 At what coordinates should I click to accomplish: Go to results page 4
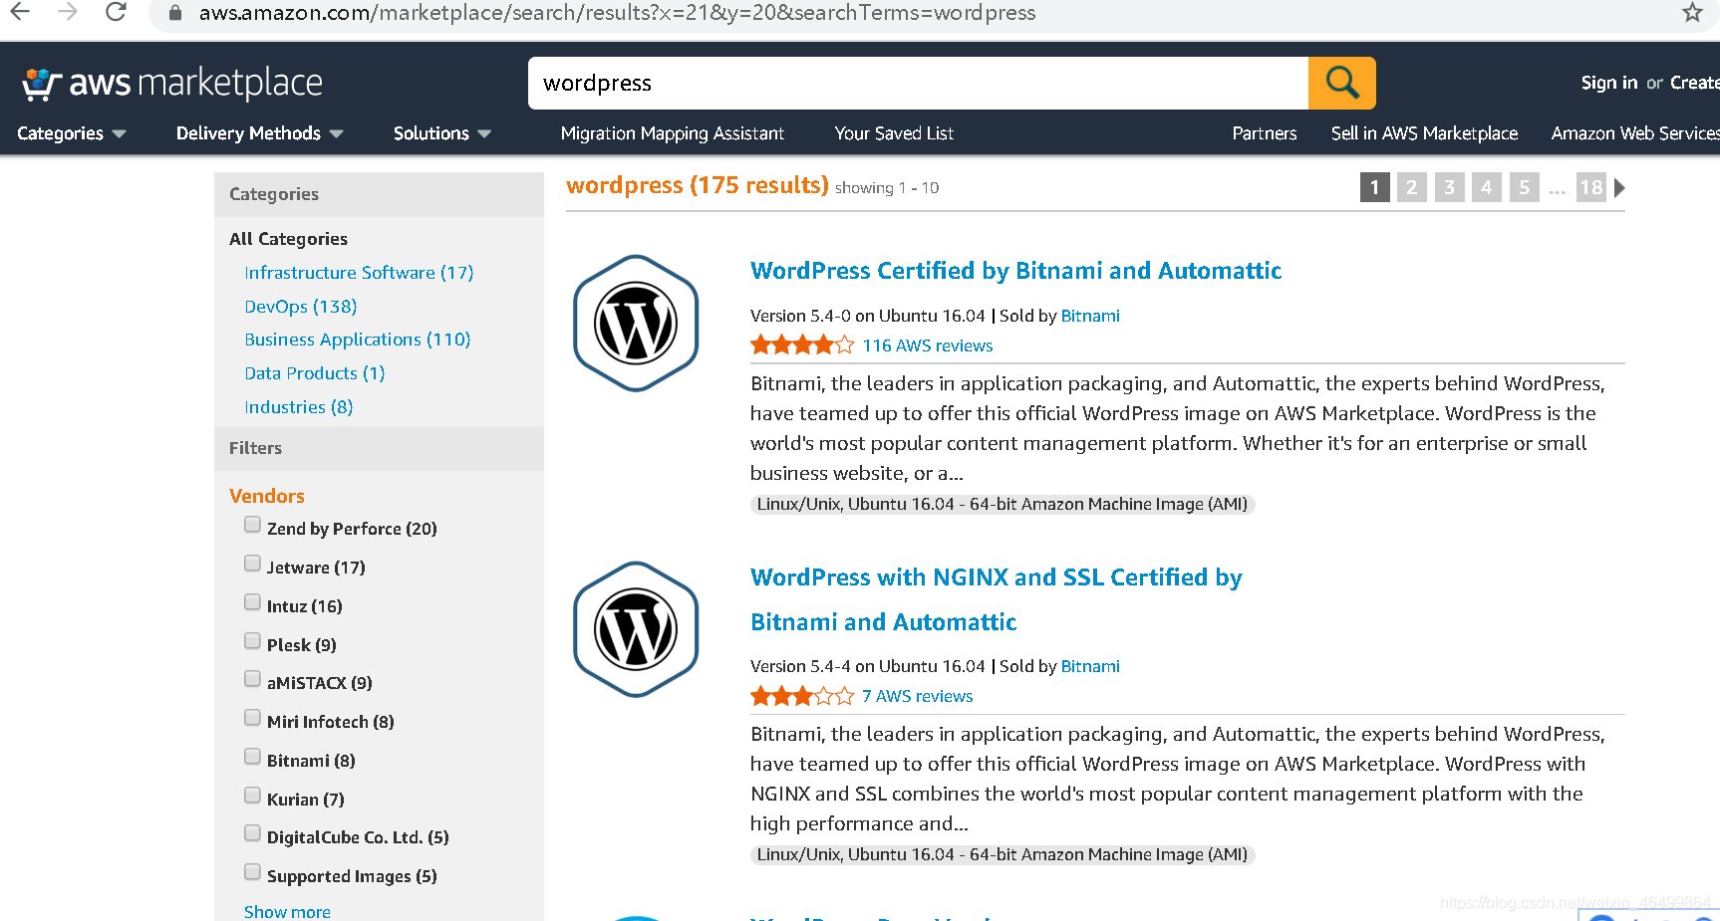pos(1486,187)
